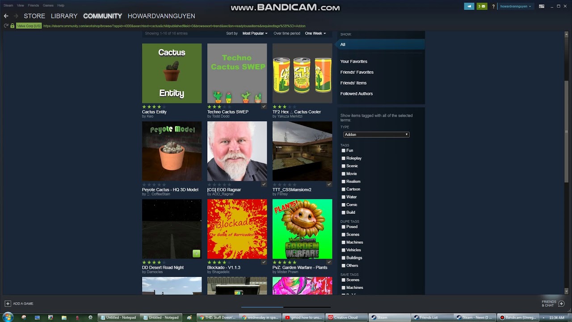The image size is (572, 322).
Task: Check the Roleplay tag checkbox
Action: 343,158
